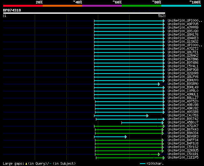Click the red 20% identity color segment

pyautogui.click(x=23, y=6)
